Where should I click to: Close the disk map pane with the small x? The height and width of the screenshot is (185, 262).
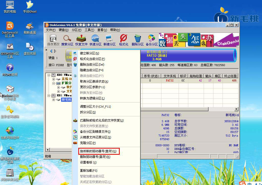click(x=46, y=50)
